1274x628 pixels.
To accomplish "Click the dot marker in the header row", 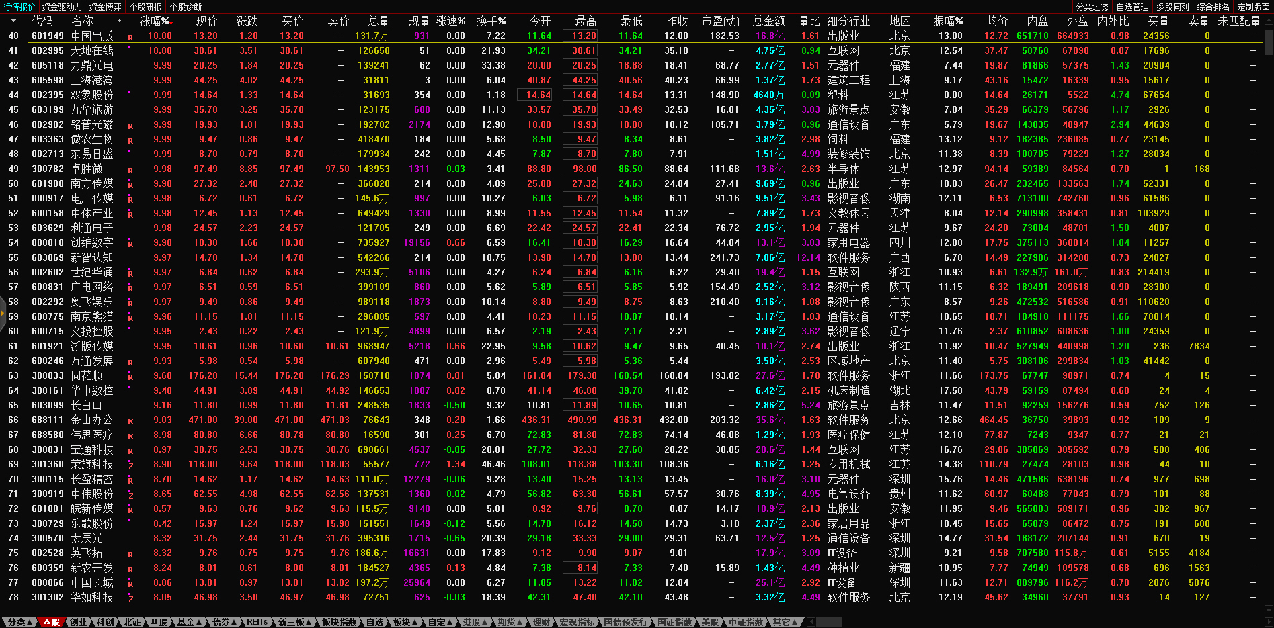I will click(120, 21).
